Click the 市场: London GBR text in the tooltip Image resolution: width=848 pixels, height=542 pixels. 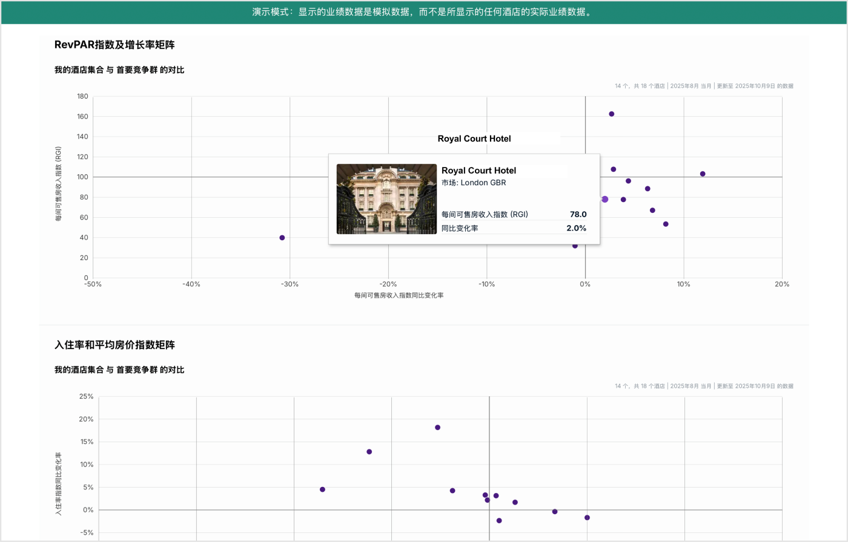[473, 183]
